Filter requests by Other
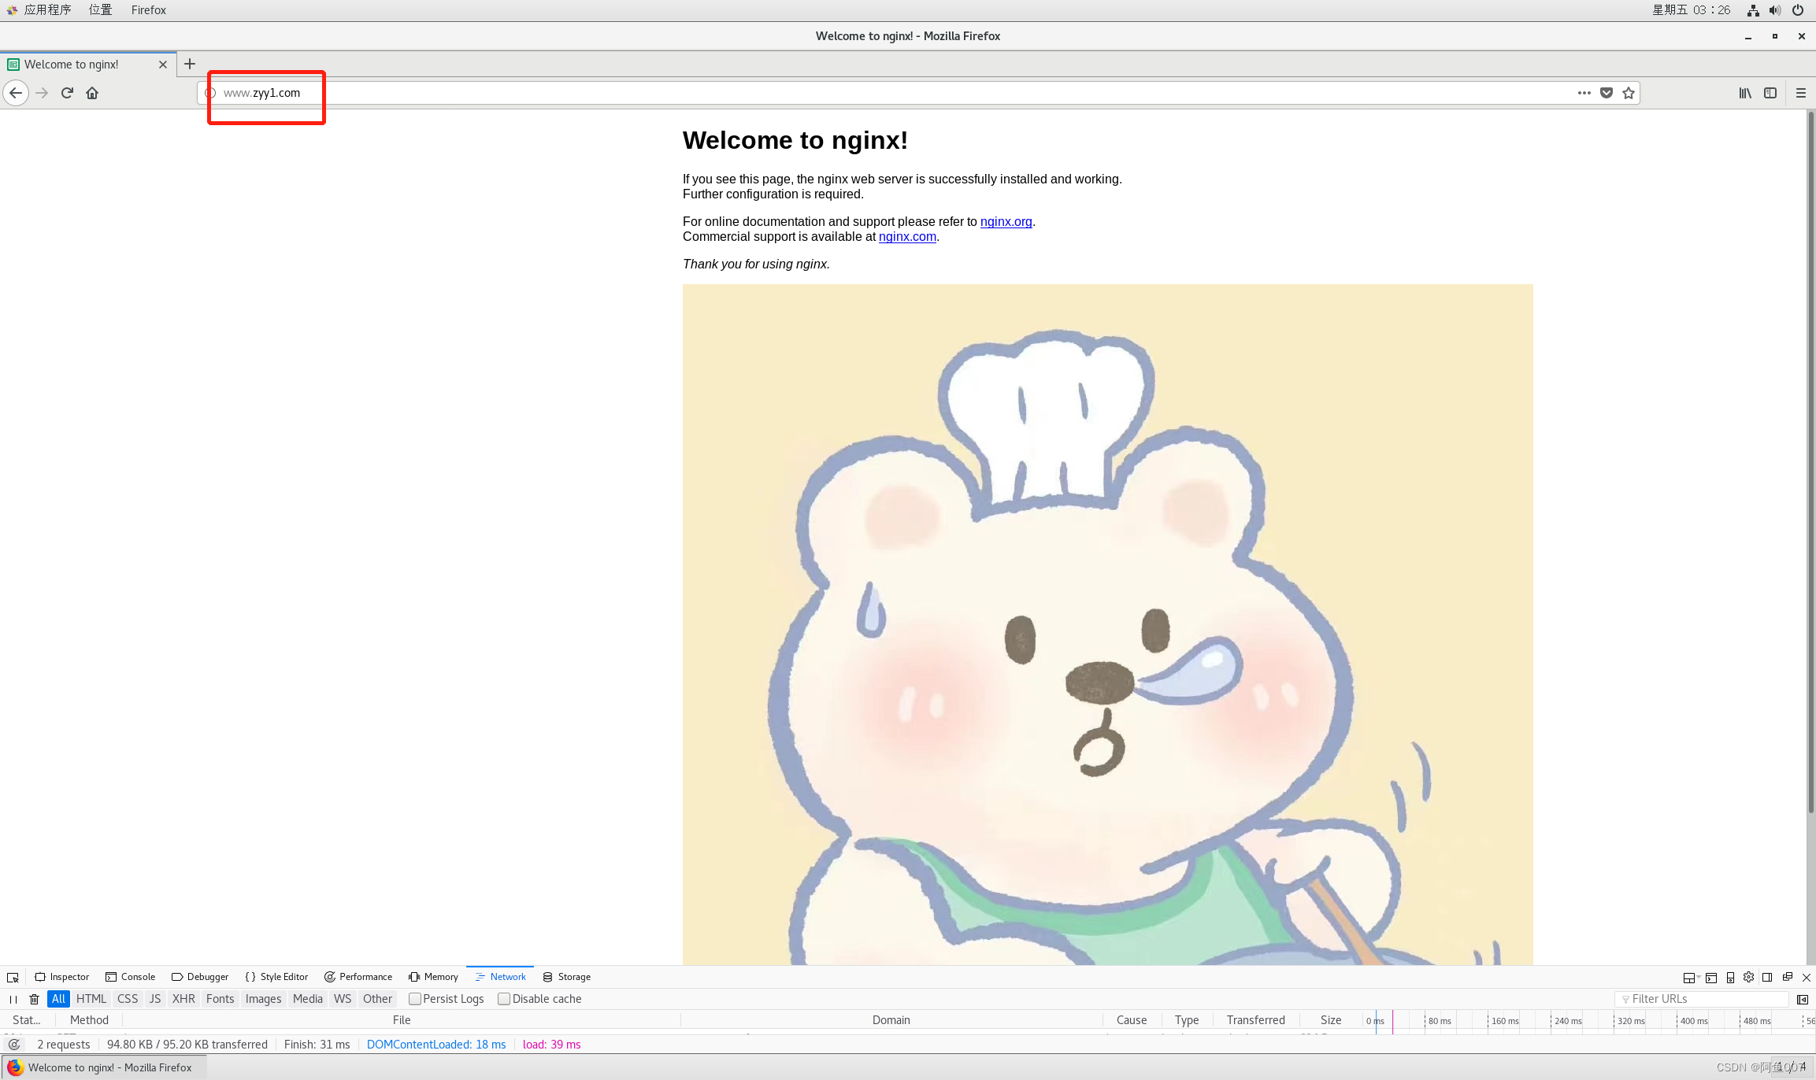1816x1080 pixels. pyautogui.click(x=377, y=999)
